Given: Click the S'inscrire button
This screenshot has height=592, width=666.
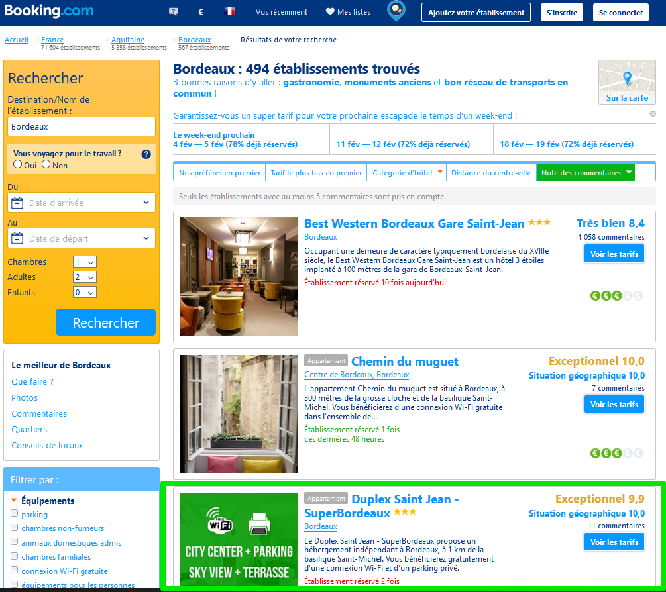Looking at the screenshot, I should pos(561,13).
